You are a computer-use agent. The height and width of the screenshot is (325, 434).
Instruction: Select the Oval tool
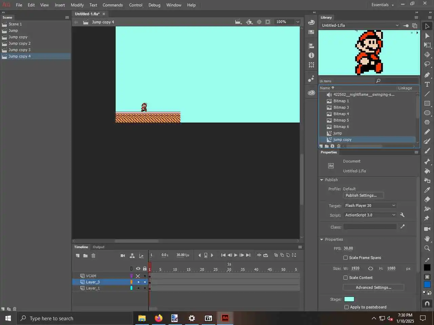point(427,113)
